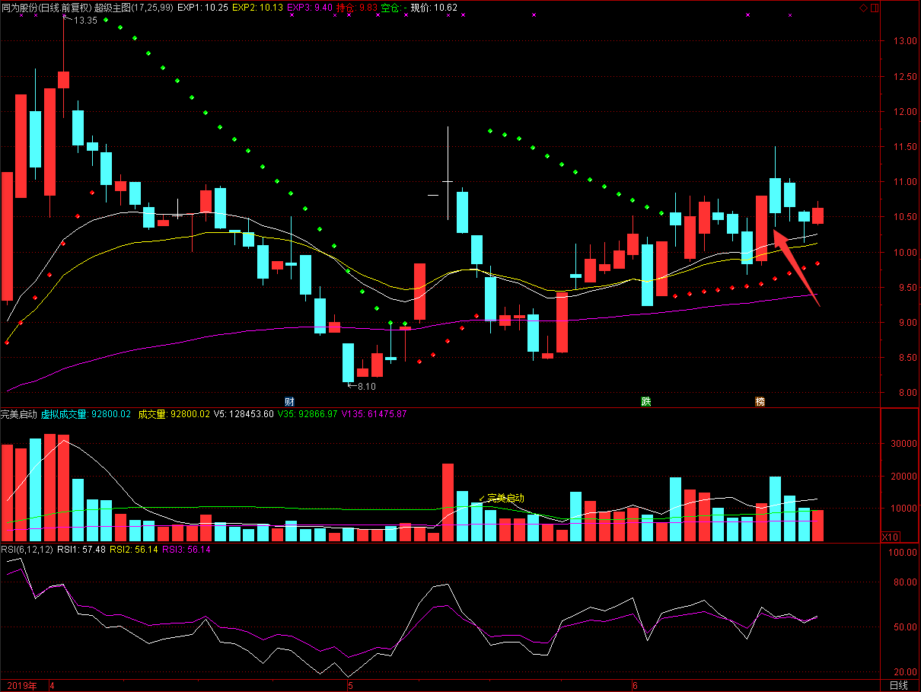This screenshot has height=692, width=921.
Task: Click the diamond icon in top-right corner
Action: pos(862,8)
